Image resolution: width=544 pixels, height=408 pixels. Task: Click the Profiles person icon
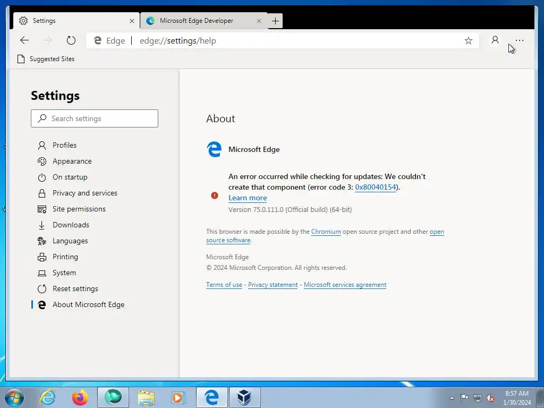(x=41, y=146)
